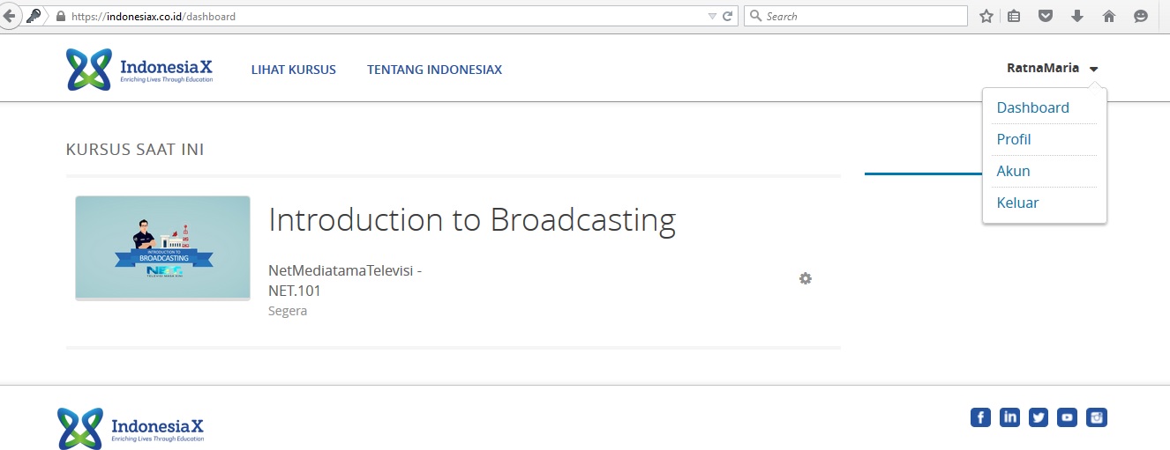Toggle the RatnaMaria user menu arrow
Image resolution: width=1170 pixels, height=450 pixels.
pyautogui.click(x=1094, y=69)
